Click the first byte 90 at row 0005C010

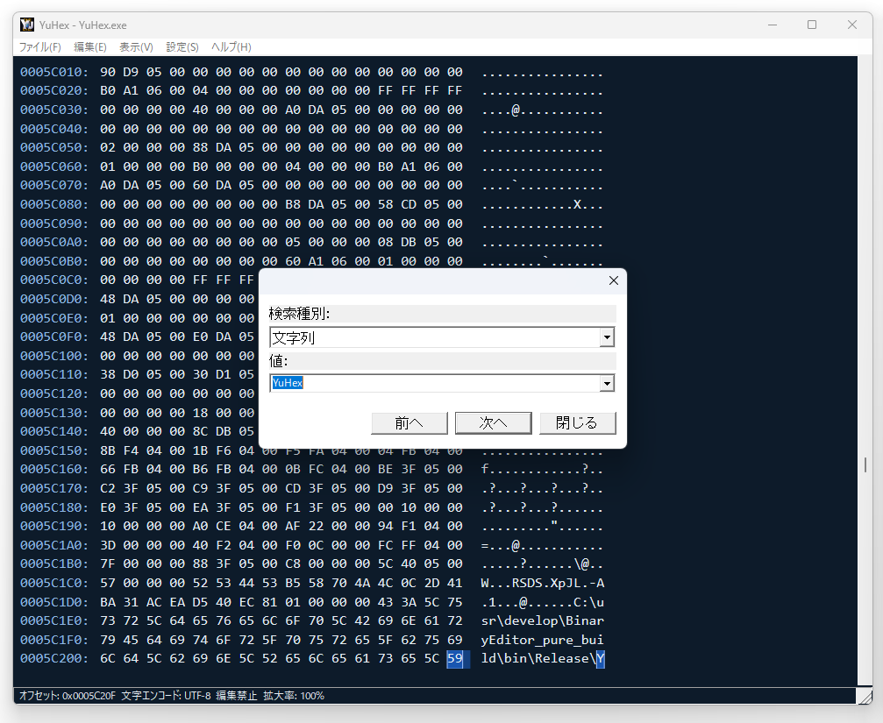tap(108, 73)
